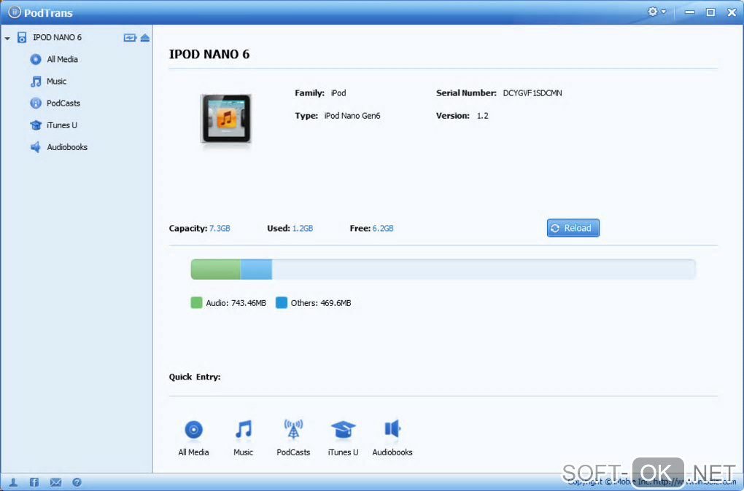Click the backup/transfer icon beside IPOD NANO 6
The image size is (744, 491).
130,37
